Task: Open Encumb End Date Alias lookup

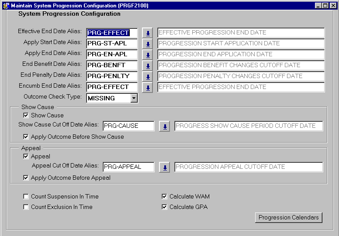Action: 148,88
